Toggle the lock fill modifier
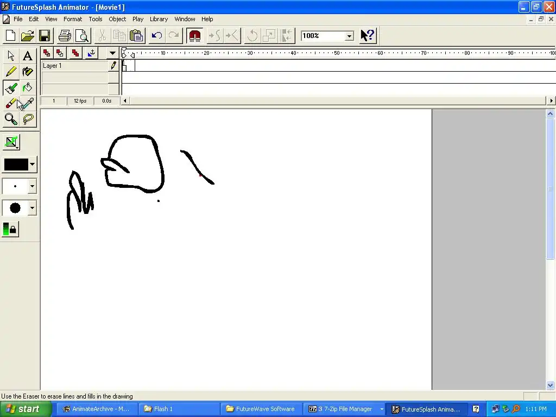The image size is (556, 417). [10, 229]
